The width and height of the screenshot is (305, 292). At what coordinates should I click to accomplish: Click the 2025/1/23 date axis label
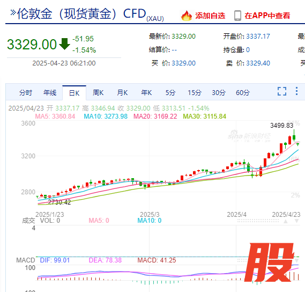click(x=50, y=215)
